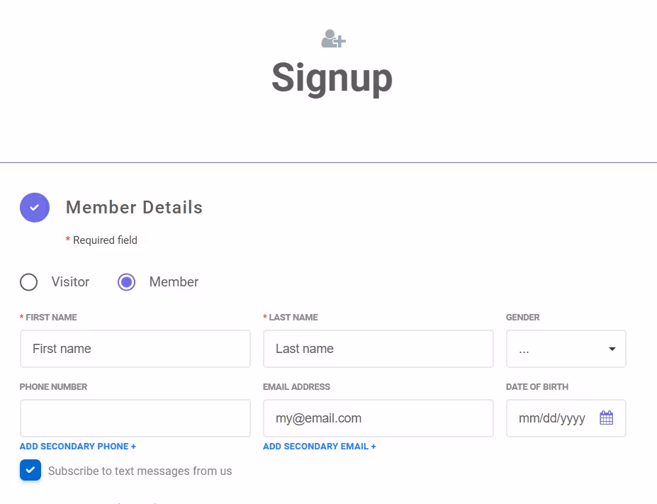Viewport: 657px width, 504px height.
Task: Click the Member Details section header
Action: tap(134, 207)
